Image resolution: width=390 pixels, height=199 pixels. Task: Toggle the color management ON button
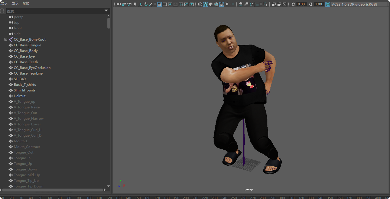pyautogui.click(x=328, y=4)
